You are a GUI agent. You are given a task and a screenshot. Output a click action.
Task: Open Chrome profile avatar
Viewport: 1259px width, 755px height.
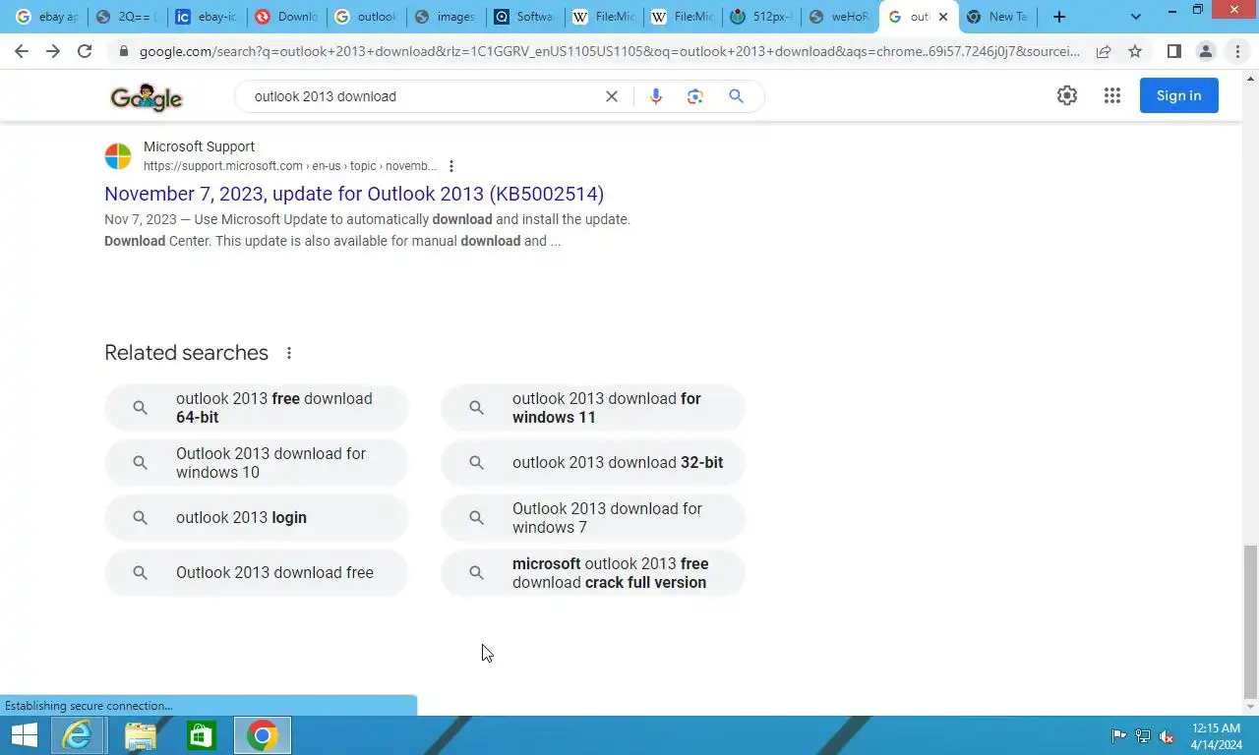[1205, 51]
